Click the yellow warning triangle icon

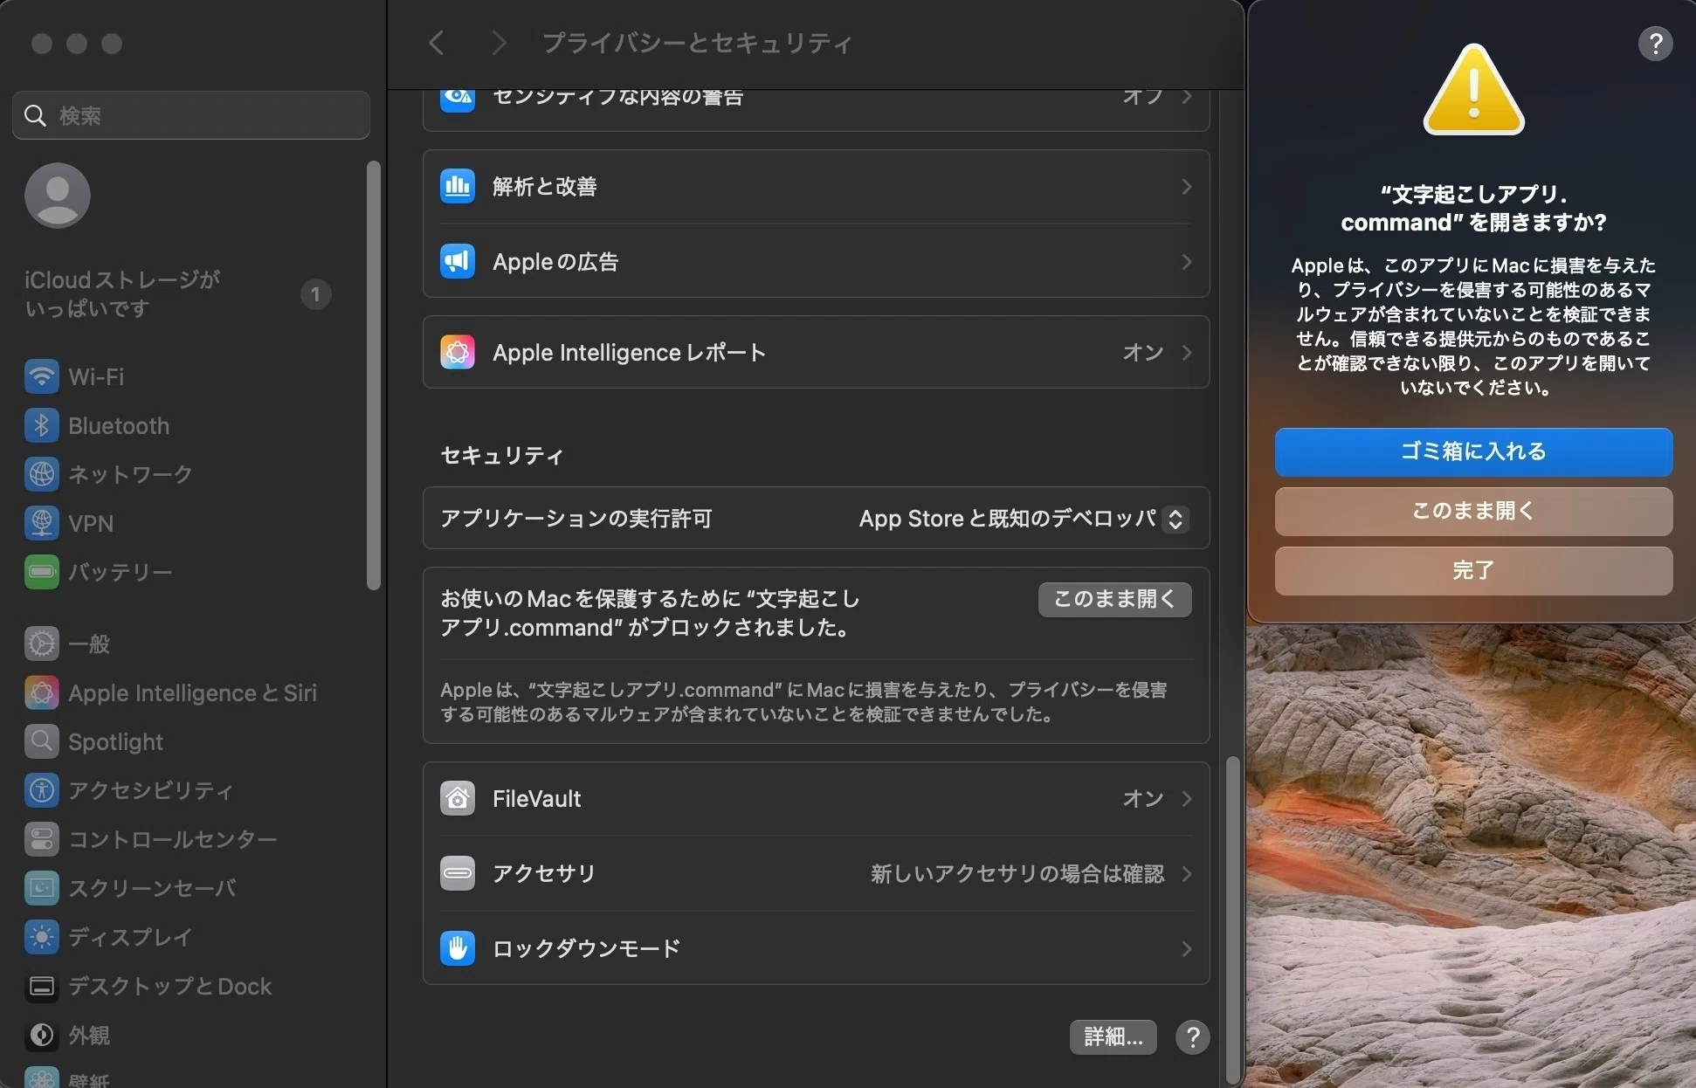(1473, 90)
